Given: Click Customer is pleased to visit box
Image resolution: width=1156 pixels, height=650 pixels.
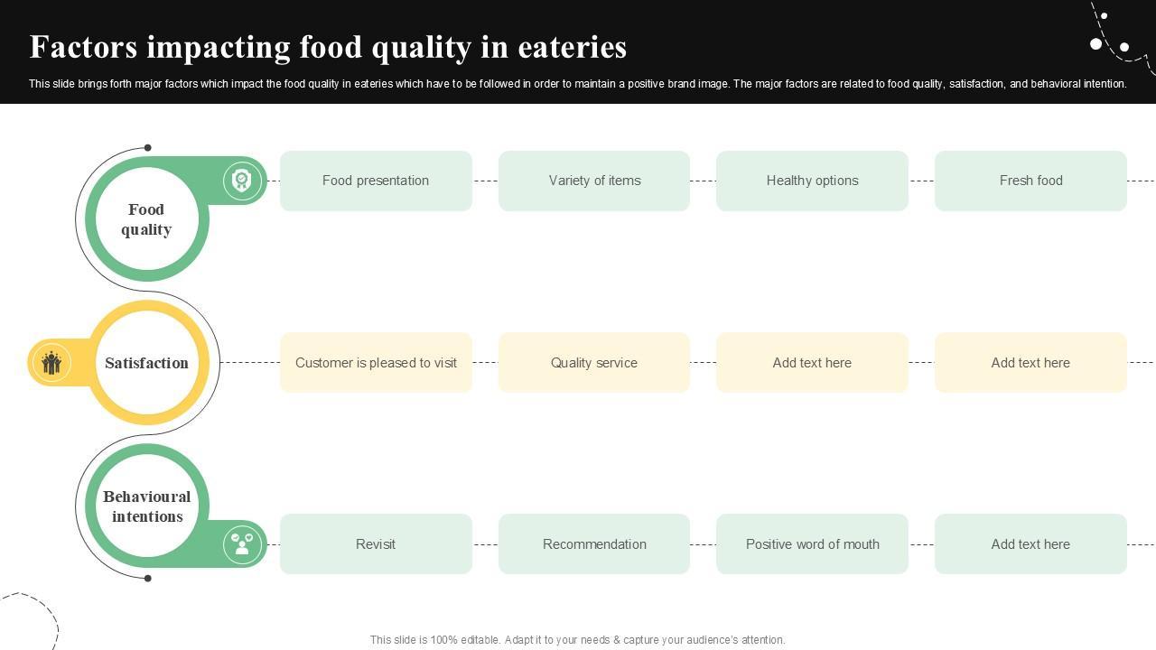Looking at the screenshot, I should tap(376, 363).
